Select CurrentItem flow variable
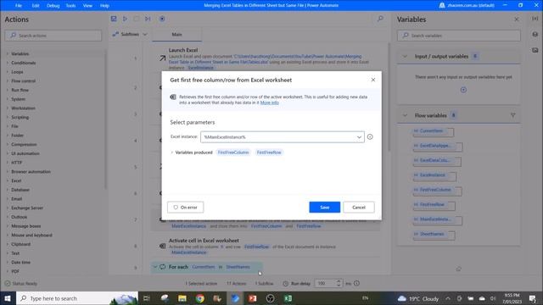The width and height of the screenshot is (543, 305). coord(434,131)
